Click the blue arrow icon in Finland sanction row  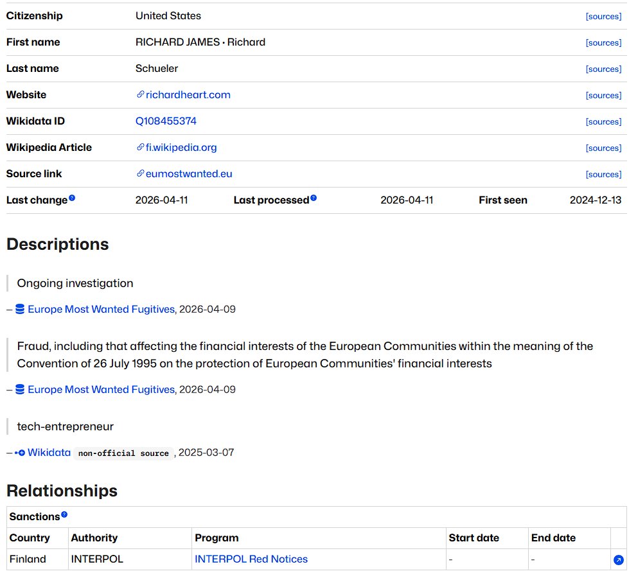[619, 560]
